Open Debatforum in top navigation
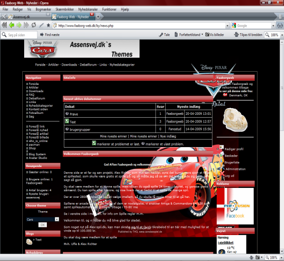The width and height of the screenshot is (284, 261). (88, 65)
